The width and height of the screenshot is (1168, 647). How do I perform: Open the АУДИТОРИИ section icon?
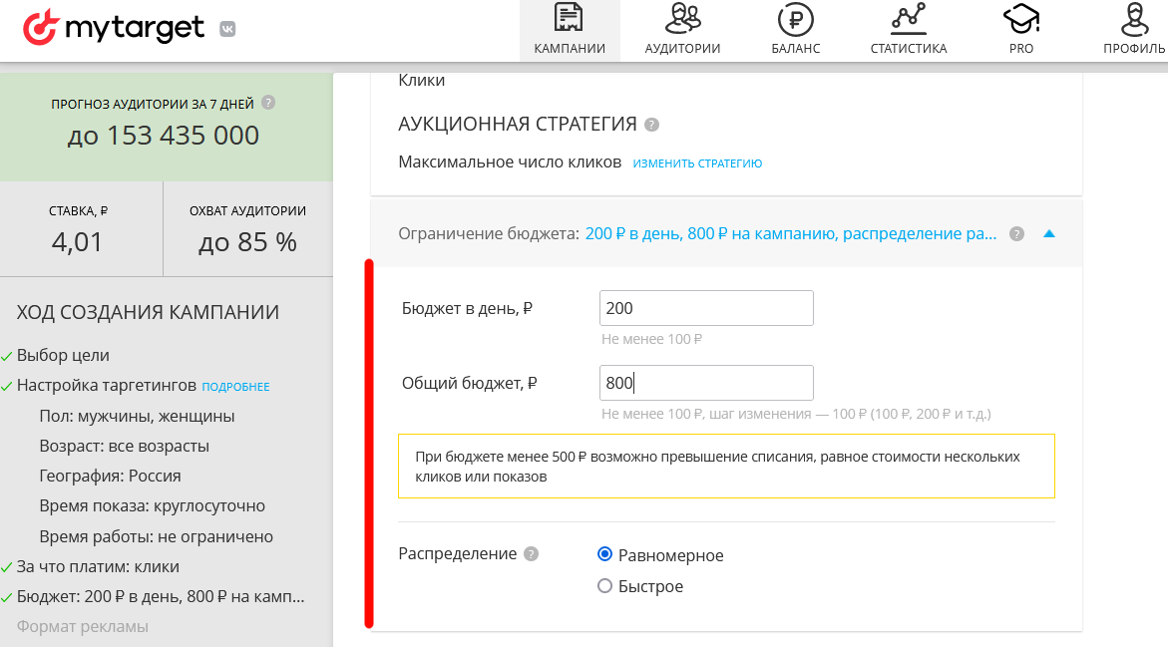(x=681, y=17)
